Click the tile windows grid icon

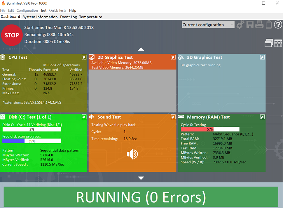click(x=278, y=43)
